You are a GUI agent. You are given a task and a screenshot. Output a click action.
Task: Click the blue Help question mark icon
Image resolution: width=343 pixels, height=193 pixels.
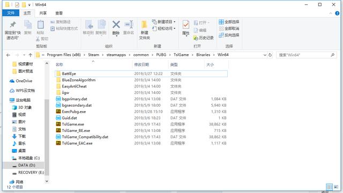click(x=337, y=13)
